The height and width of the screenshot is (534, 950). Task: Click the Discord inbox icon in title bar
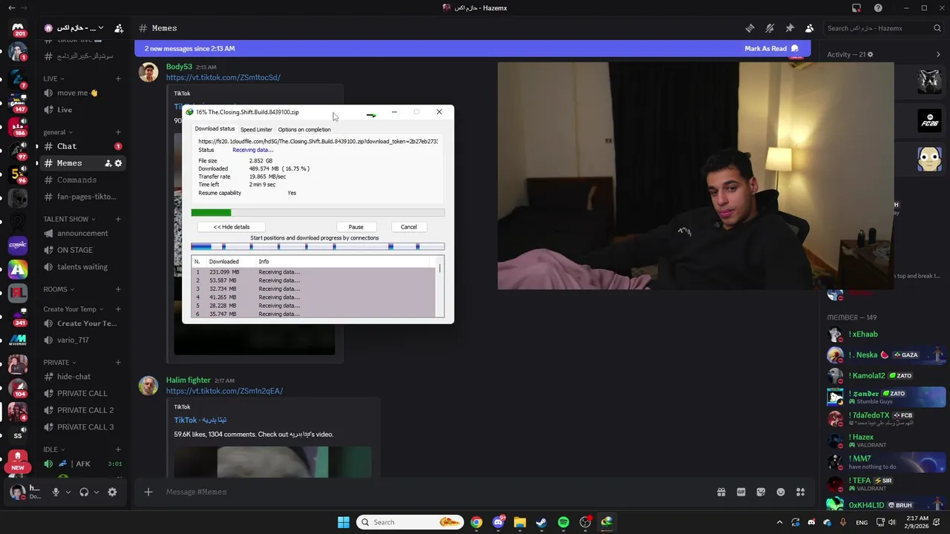click(856, 8)
